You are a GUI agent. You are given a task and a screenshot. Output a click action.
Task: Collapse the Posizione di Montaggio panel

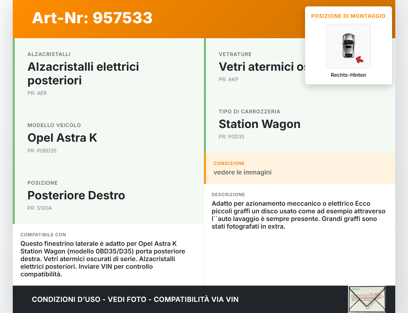(348, 16)
